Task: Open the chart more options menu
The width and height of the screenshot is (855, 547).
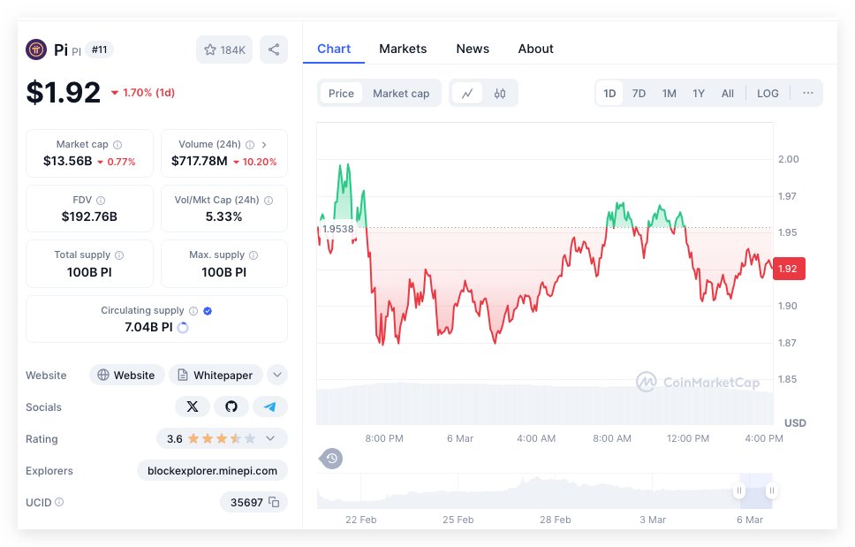Action: point(807,93)
